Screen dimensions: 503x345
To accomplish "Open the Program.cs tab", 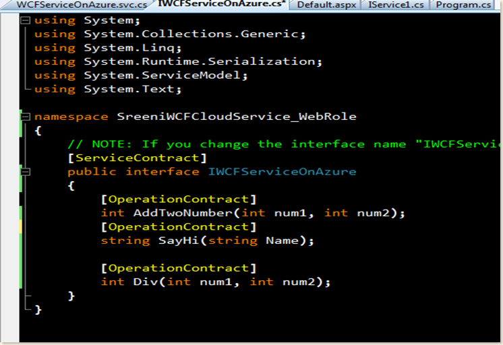I will click(x=464, y=5).
